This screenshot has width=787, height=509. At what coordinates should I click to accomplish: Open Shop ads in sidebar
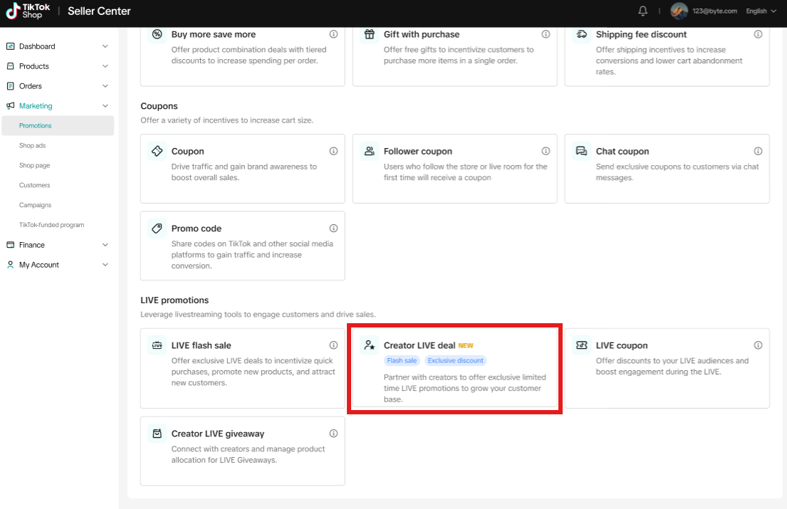32,146
